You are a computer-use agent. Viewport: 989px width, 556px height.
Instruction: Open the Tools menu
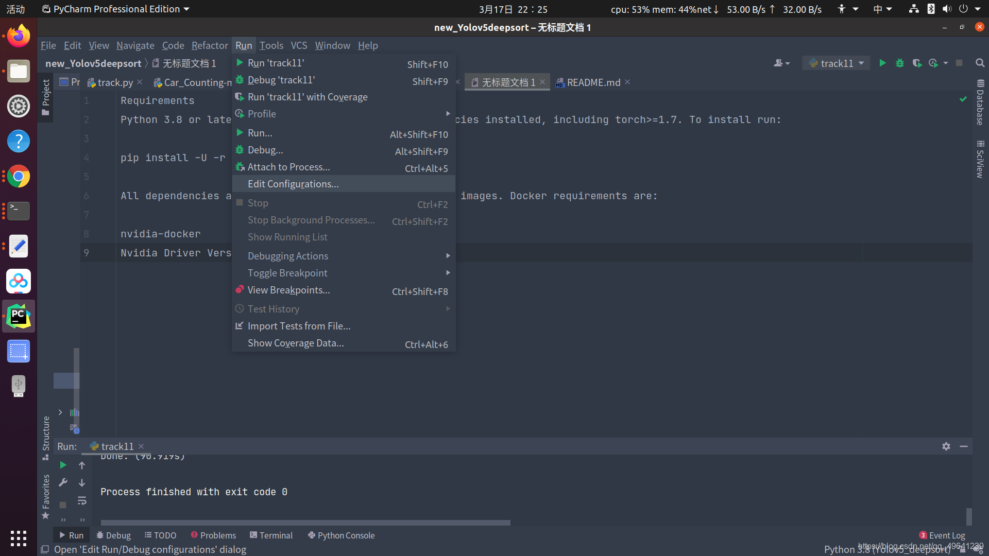pos(271,45)
